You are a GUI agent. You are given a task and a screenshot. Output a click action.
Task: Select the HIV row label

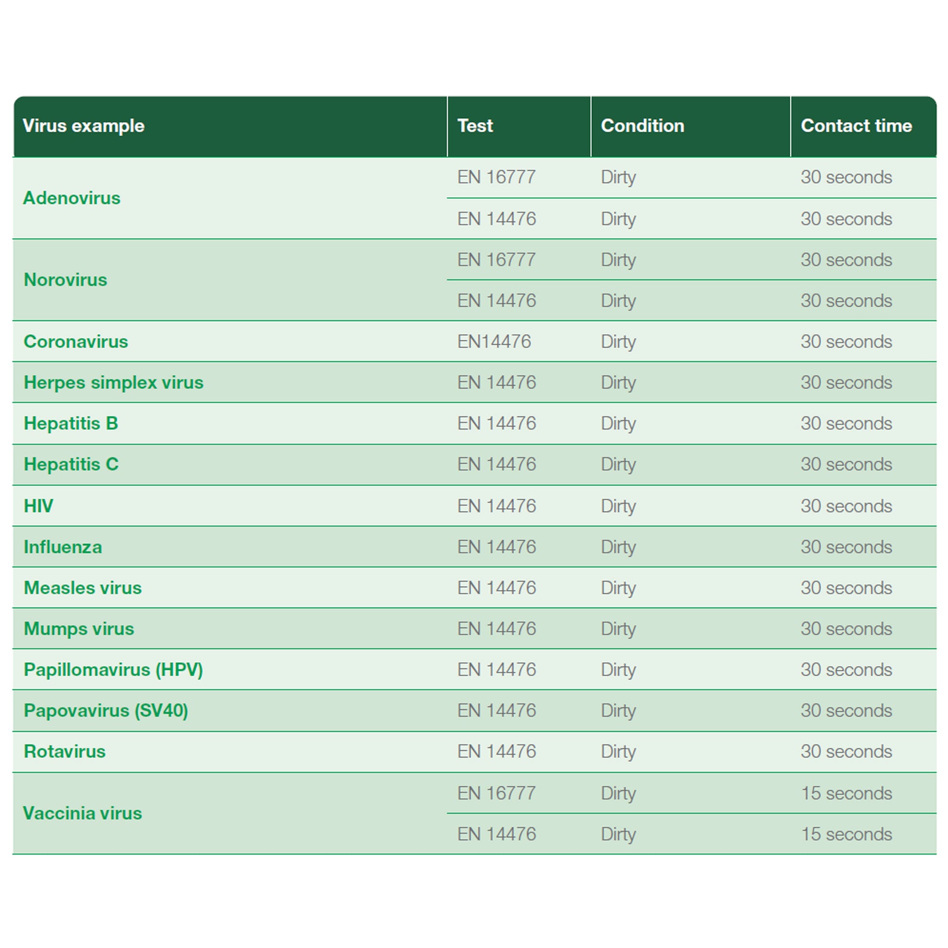(38, 506)
